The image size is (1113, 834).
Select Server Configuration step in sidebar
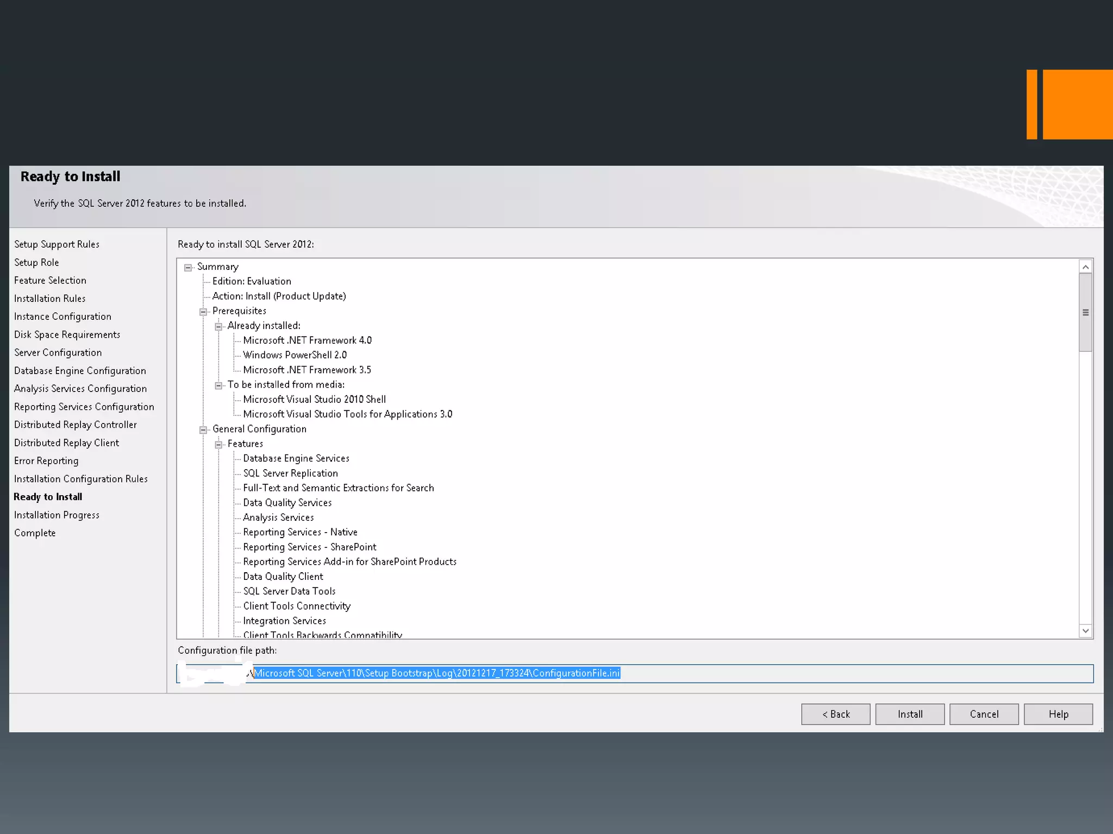point(58,352)
